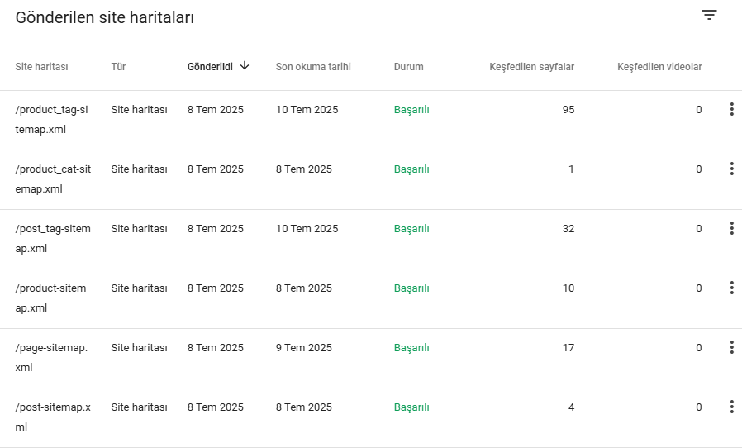Sort by Son okuma tarihi column
Viewport: 742px width, 448px height.
point(313,67)
